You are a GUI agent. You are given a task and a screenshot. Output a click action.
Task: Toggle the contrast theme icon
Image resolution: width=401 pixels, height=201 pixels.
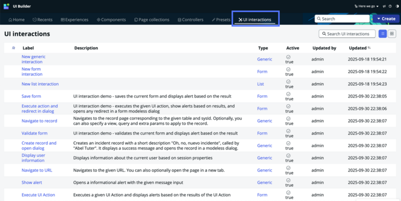(x=397, y=6)
